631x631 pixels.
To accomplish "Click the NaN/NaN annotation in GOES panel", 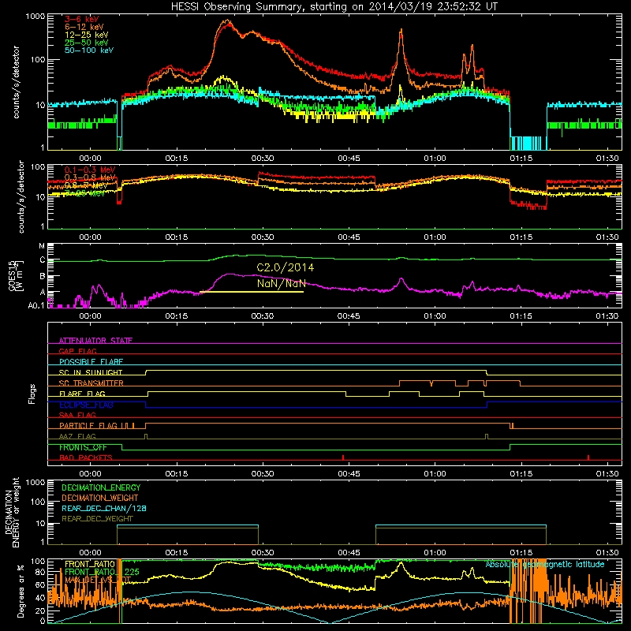I will click(282, 283).
